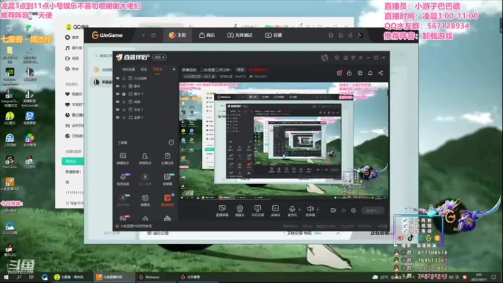
Task: Switch to QQ Music task 七里香 - 周杰伦
Action: pos(69,277)
